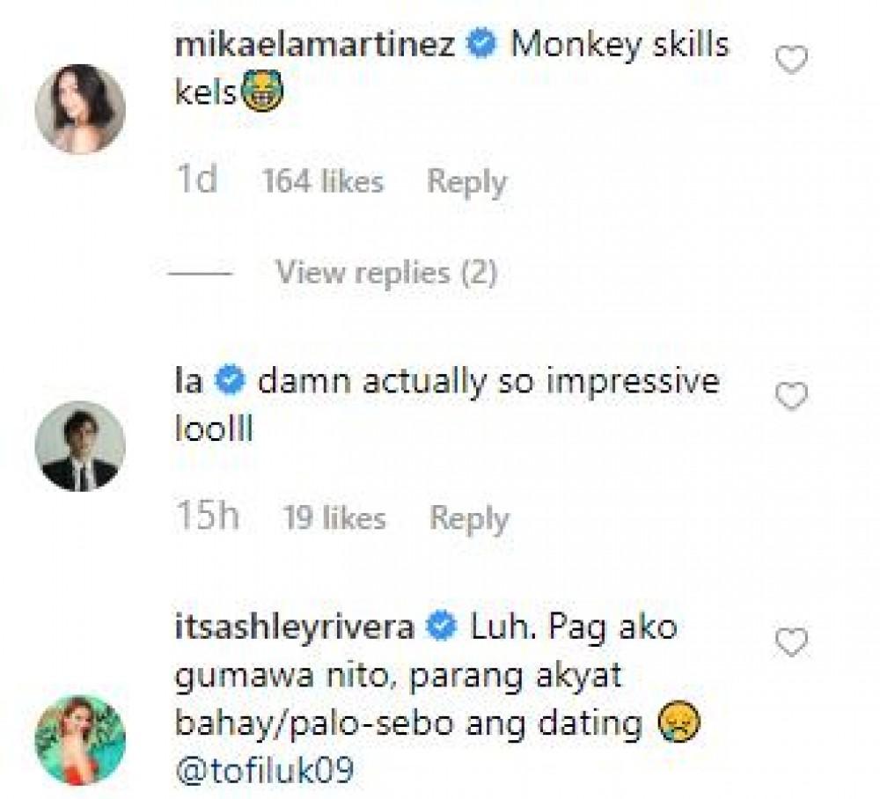
Task: Open itsashleyrivera username link
Action: click(x=295, y=628)
